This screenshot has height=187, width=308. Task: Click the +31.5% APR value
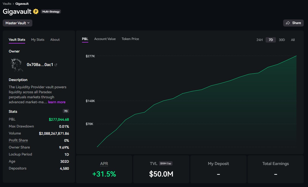click(x=104, y=174)
